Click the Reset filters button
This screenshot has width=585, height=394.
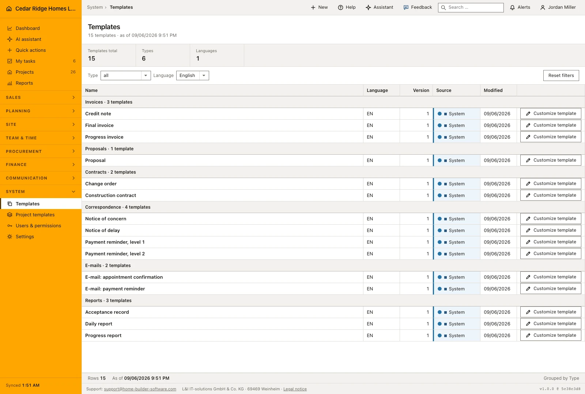point(561,76)
